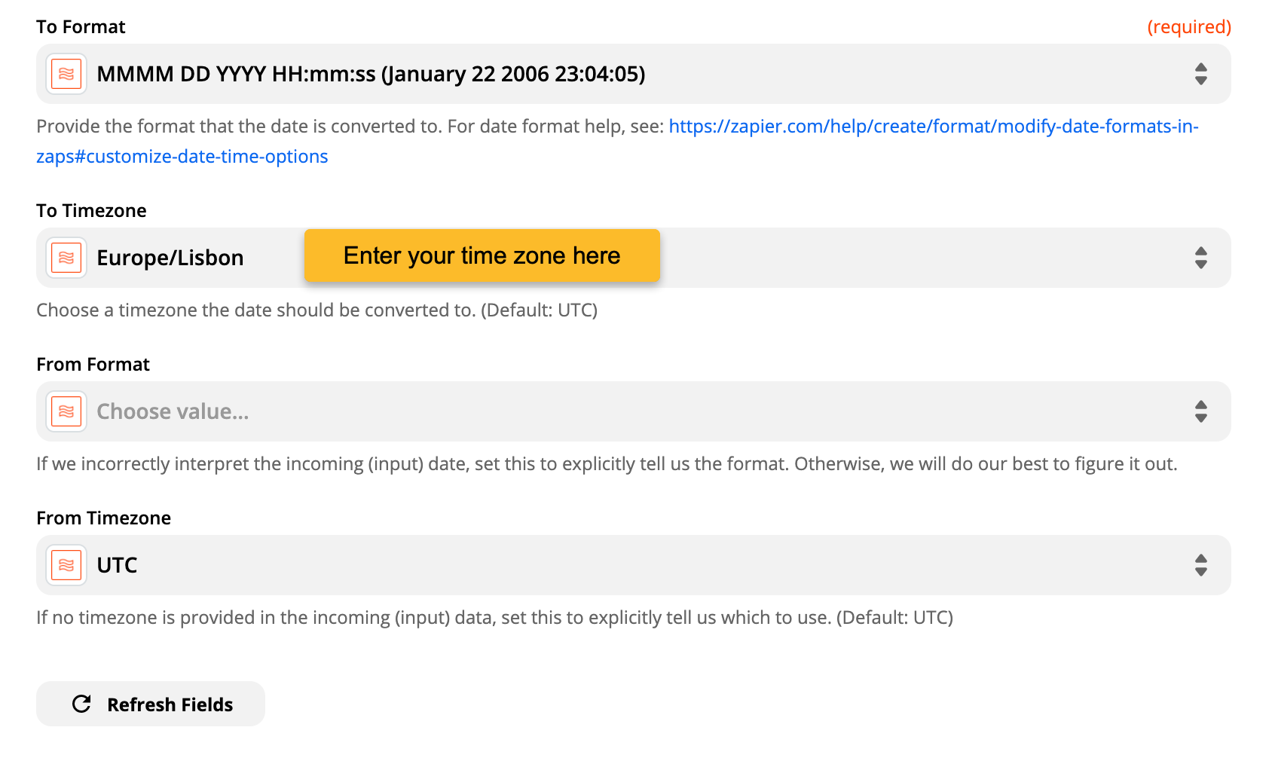1275x764 pixels.
Task: Expand the To Format dropdown arrows
Action: (1200, 74)
